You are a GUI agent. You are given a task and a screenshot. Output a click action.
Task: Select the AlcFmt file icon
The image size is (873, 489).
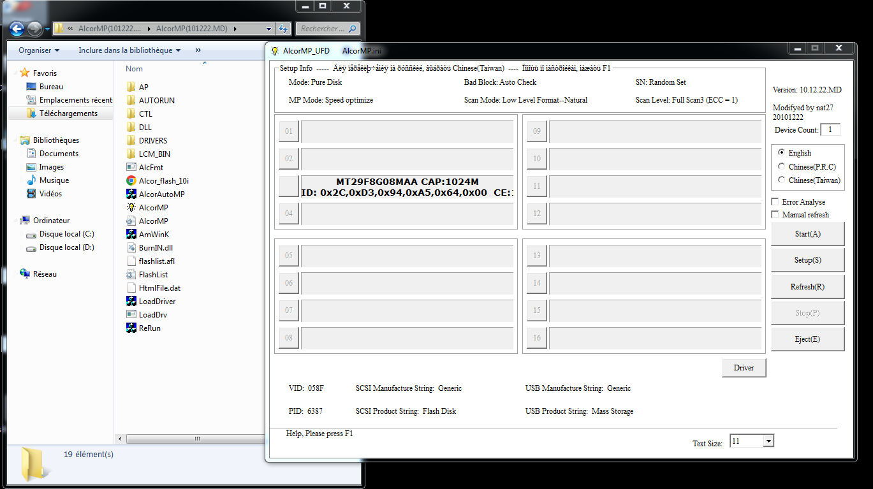coord(131,167)
